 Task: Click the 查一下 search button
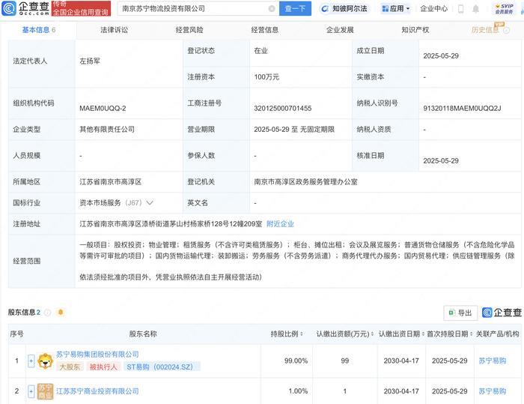click(x=295, y=9)
